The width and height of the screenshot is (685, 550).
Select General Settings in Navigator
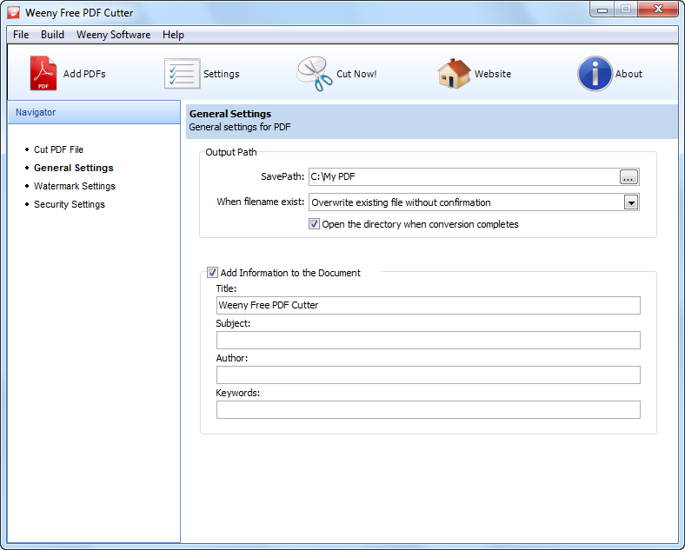coord(74,168)
